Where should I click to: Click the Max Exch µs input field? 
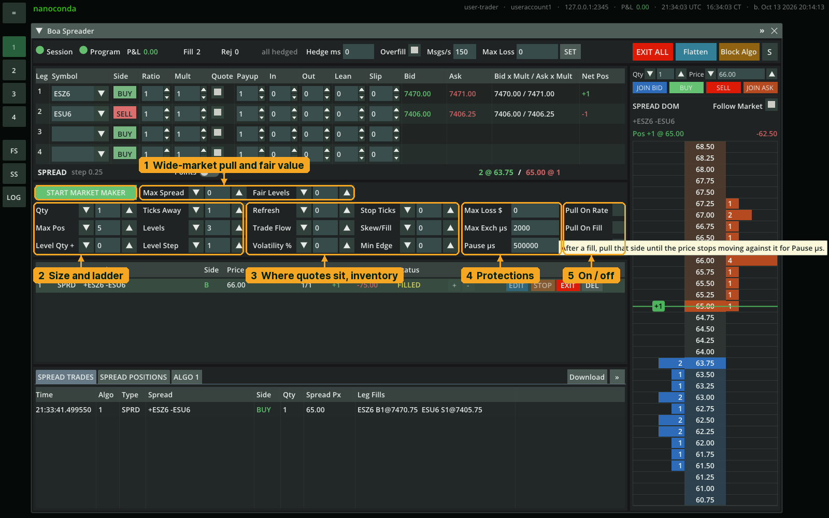click(535, 228)
